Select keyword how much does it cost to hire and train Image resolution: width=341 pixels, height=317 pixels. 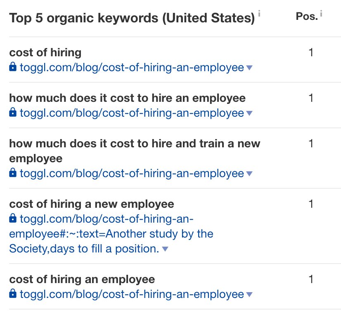135,151
